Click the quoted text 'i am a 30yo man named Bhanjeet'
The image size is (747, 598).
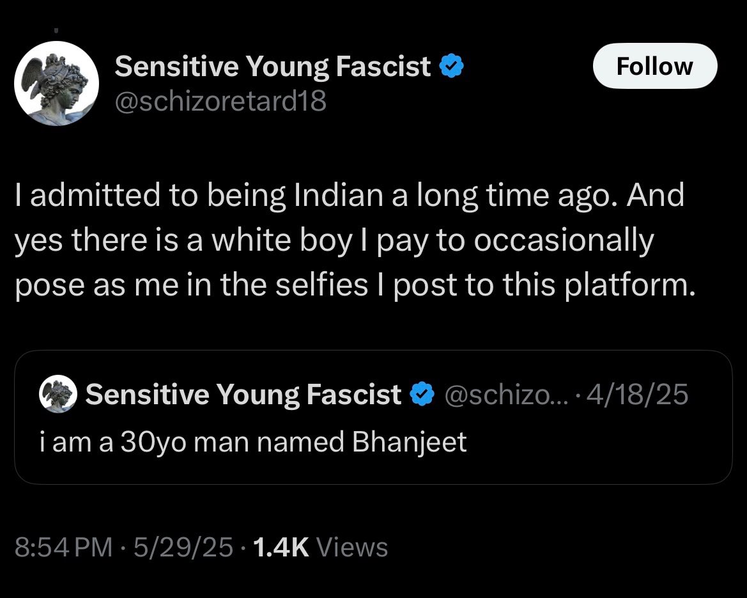(253, 442)
